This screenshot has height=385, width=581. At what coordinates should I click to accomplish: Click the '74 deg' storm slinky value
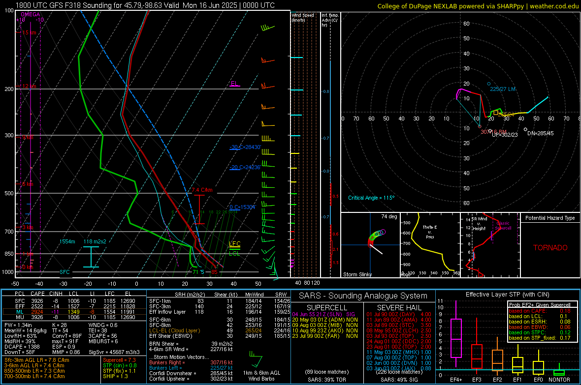389,216
